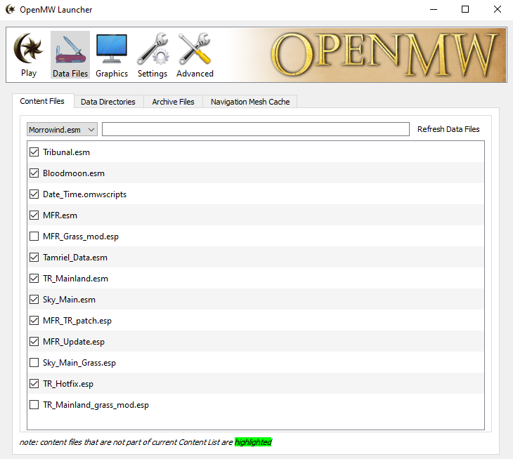
Task: Maximize the OpenMW Launcher window
Action: 465,9
